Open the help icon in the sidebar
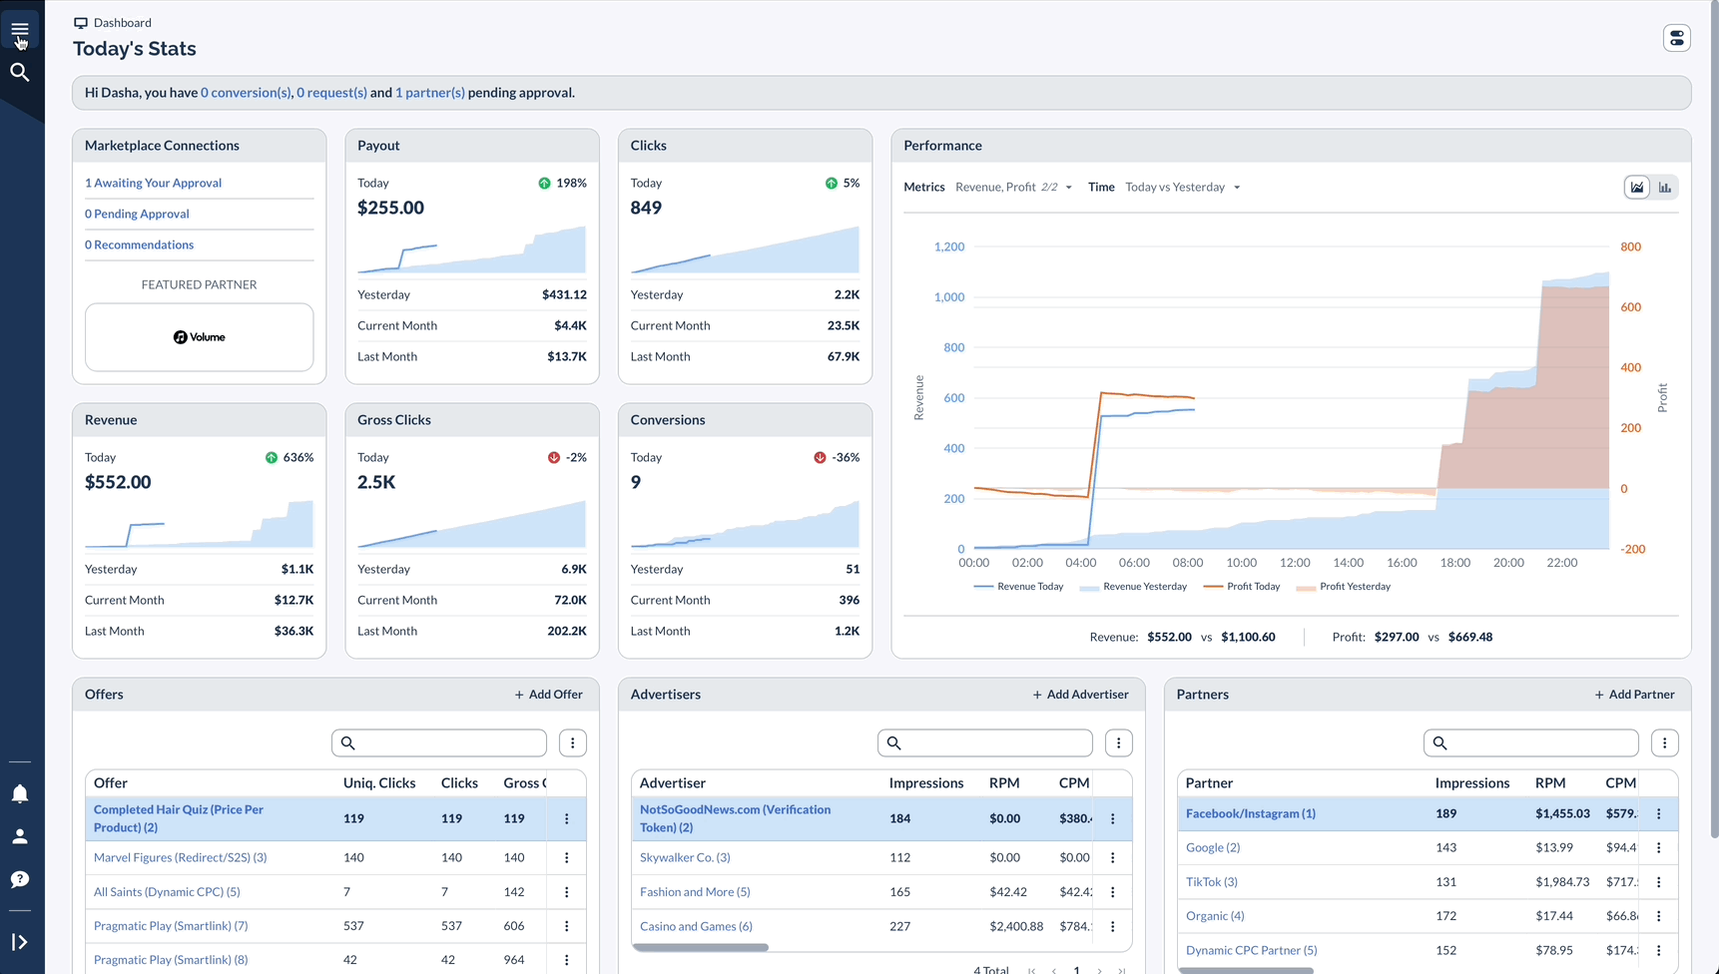Image resolution: width=1719 pixels, height=974 pixels. (21, 879)
